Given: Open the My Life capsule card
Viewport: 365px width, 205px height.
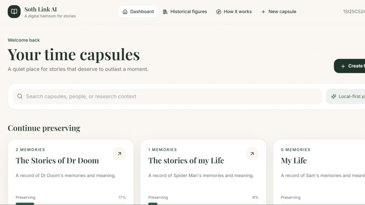Looking at the screenshot, I should click(x=319, y=172).
